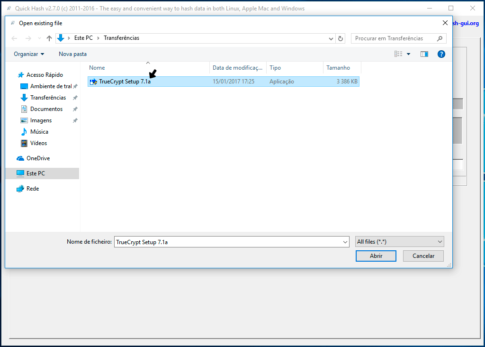Expand the file name history dropdown
This screenshot has width=485, height=347.
click(x=345, y=242)
